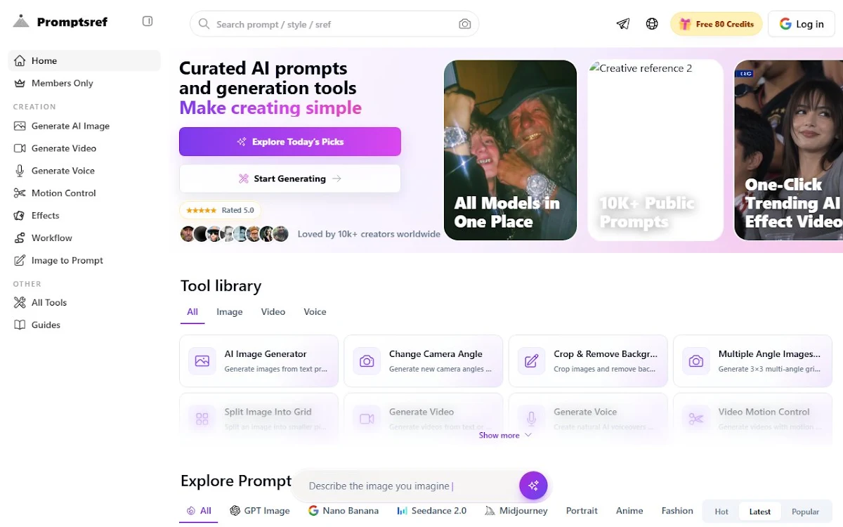843x527 pixels.
Task: Expand tools with Show more
Action: 505,436
